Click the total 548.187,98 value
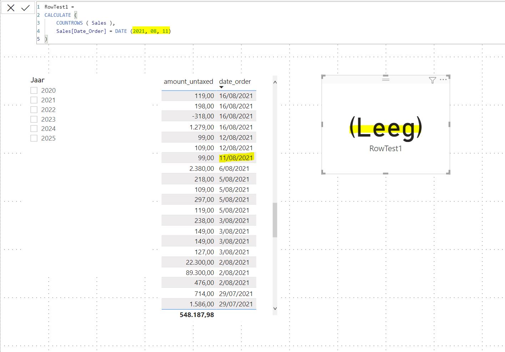Screen dimensions: 505x352 tap(197, 315)
